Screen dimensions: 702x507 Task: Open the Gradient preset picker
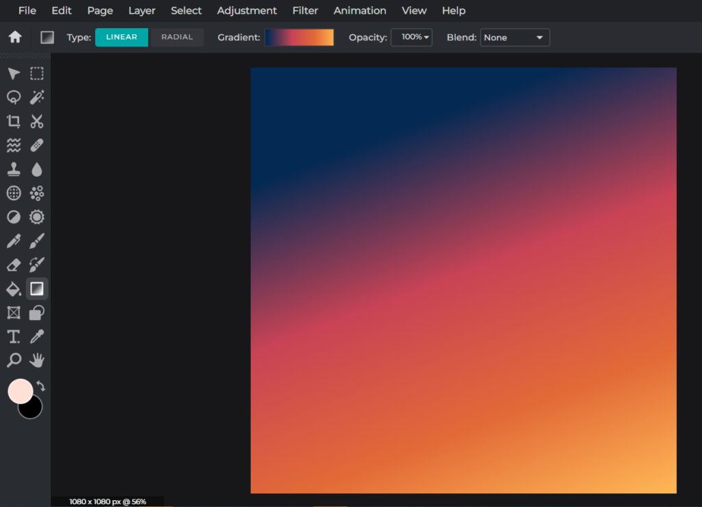pyautogui.click(x=299, y=38)
